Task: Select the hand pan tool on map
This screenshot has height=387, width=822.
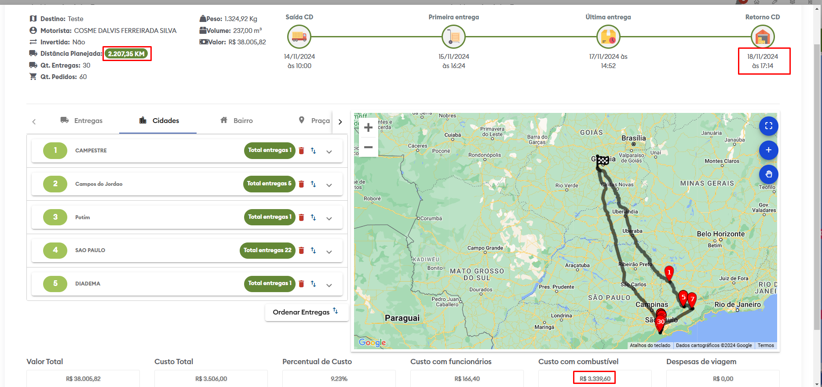Action: coord(768,174)
